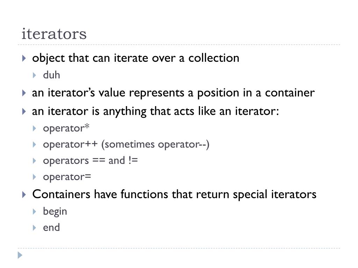Click the arrow bullet before 'an iterator is anything'
Image resolution: width=358 pixels, height=268 pixels.
24,111
